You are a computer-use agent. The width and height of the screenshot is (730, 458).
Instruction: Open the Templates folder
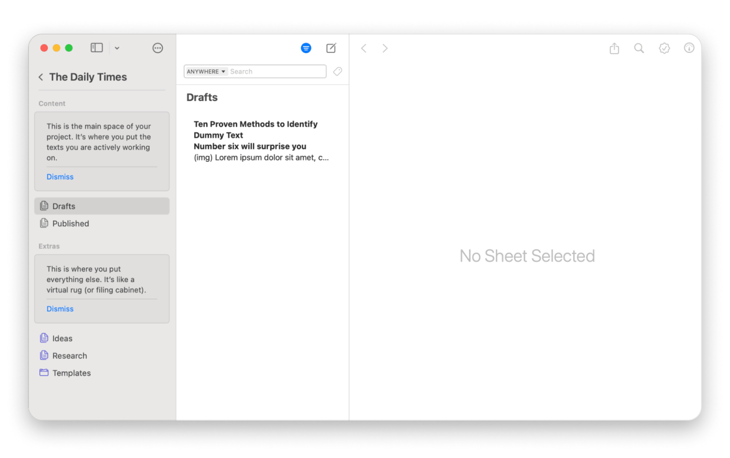coord(72,373)
